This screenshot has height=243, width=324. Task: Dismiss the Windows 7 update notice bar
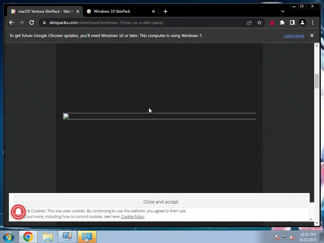coord(312,35)
